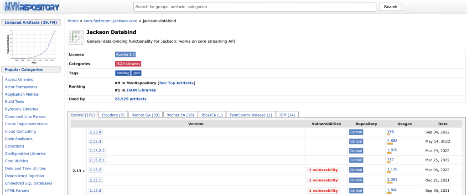Select the binding tag

(x=123, y=73)
